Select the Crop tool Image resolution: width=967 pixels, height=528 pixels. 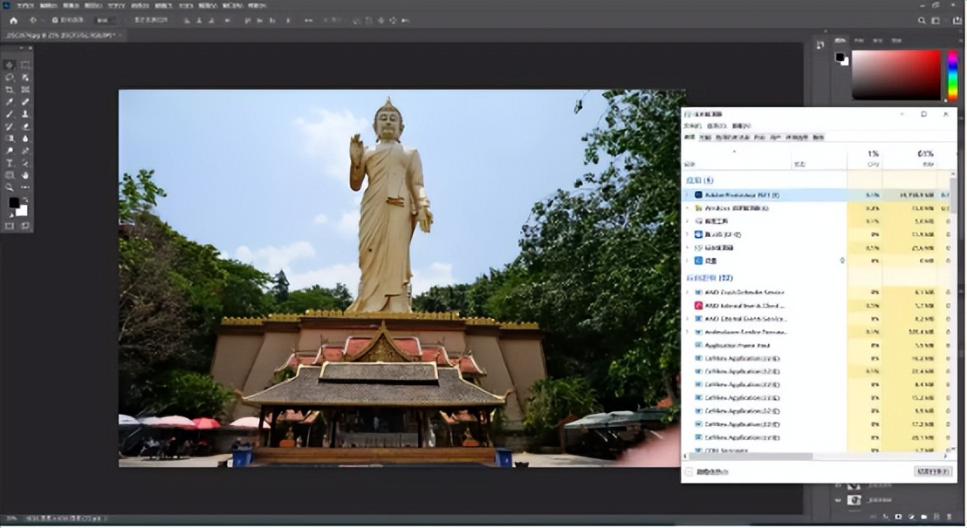tap(10, 90)
